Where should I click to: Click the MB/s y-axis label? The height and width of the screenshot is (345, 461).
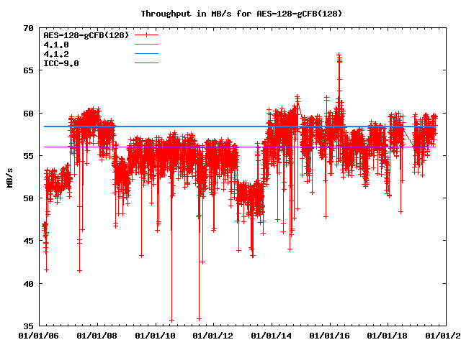9,178
